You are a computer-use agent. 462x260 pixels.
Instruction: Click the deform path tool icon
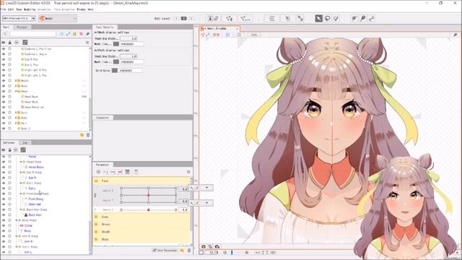pyautogui.click(x=372, y=19)
